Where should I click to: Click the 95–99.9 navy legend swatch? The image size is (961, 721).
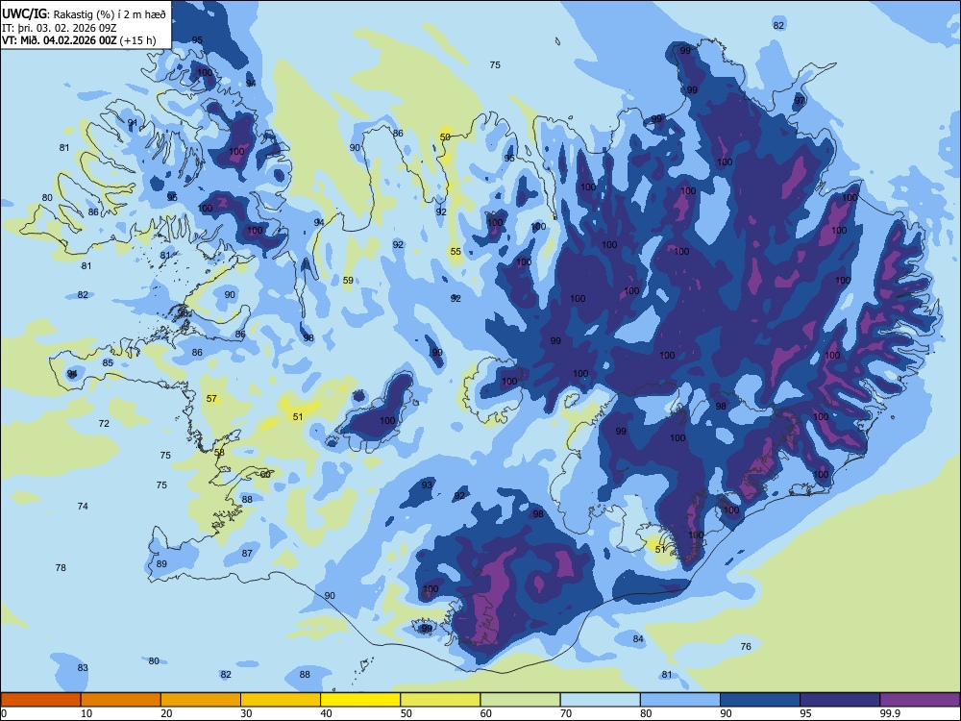(x=840, y=700)
